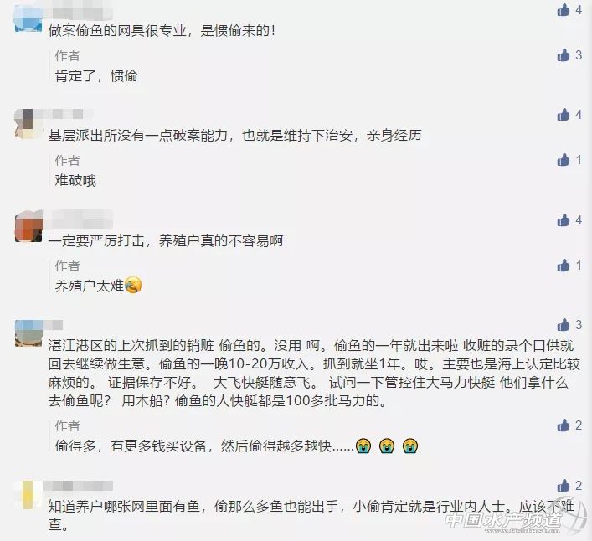This screenshot has height=541, width=592.
Task: Thumbs-up the comment about 基层派出所
Action: pos(563,115)
